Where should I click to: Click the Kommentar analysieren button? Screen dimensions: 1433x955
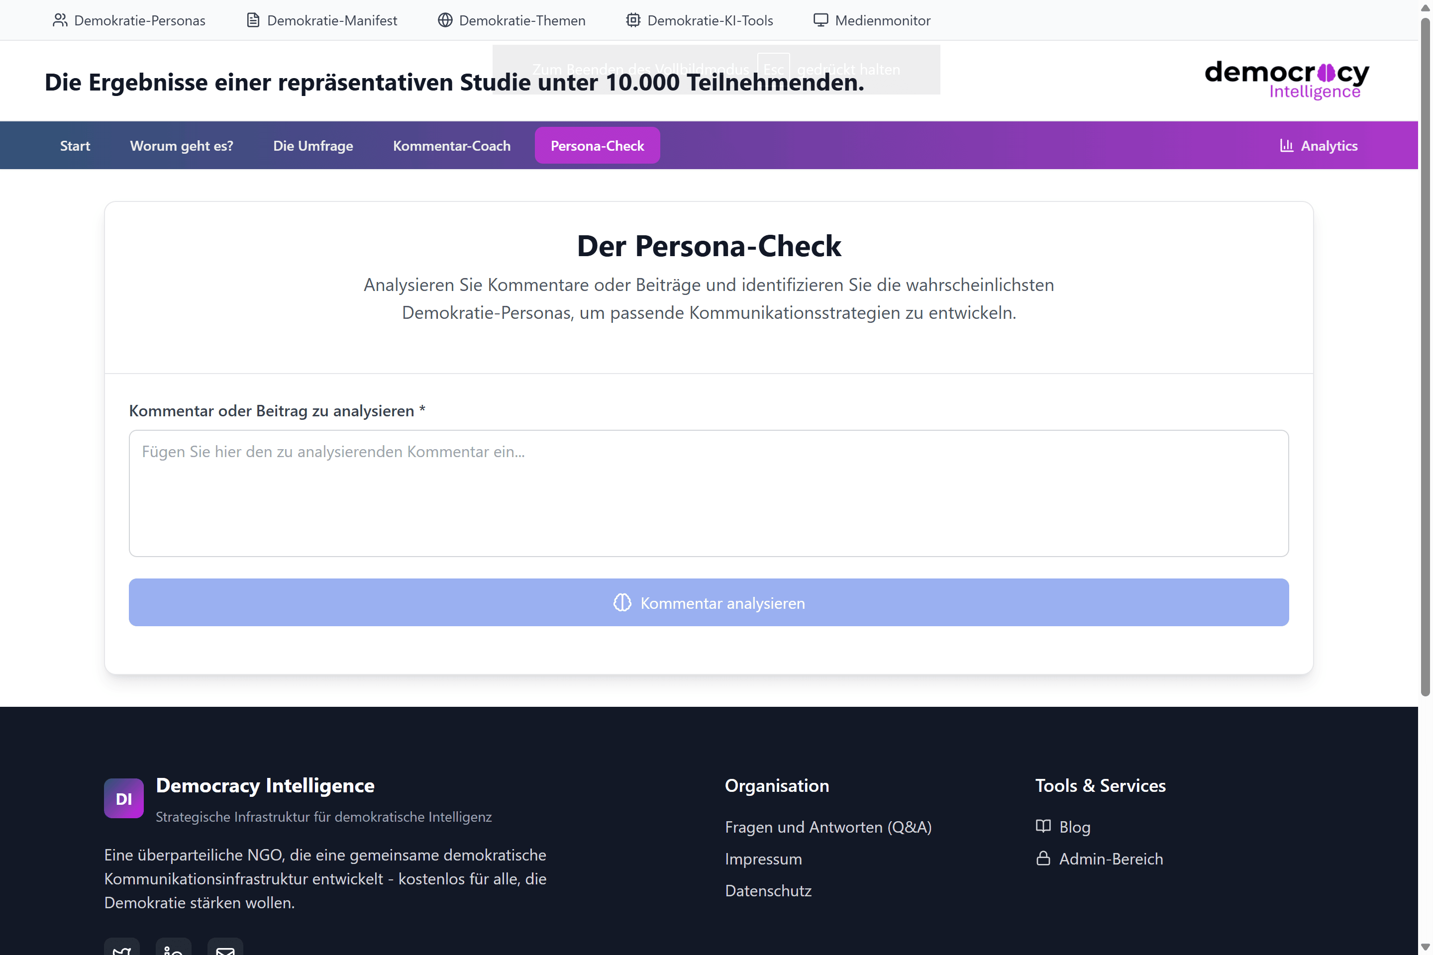click(709, 602)
